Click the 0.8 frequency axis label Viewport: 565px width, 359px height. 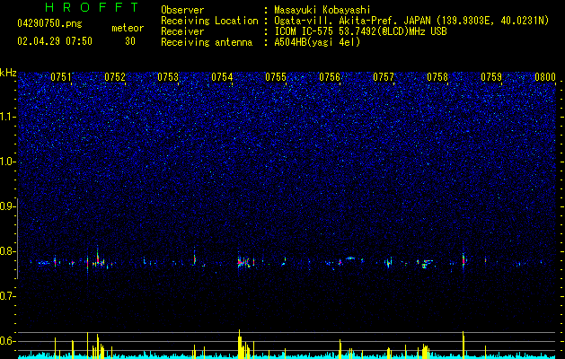pos(8,251)
